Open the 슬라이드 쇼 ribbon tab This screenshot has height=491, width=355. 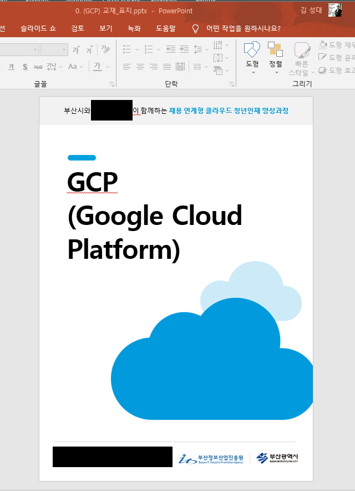click(38, 28)
